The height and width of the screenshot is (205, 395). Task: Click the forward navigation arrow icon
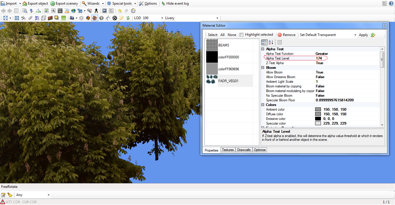click(10, 11)
